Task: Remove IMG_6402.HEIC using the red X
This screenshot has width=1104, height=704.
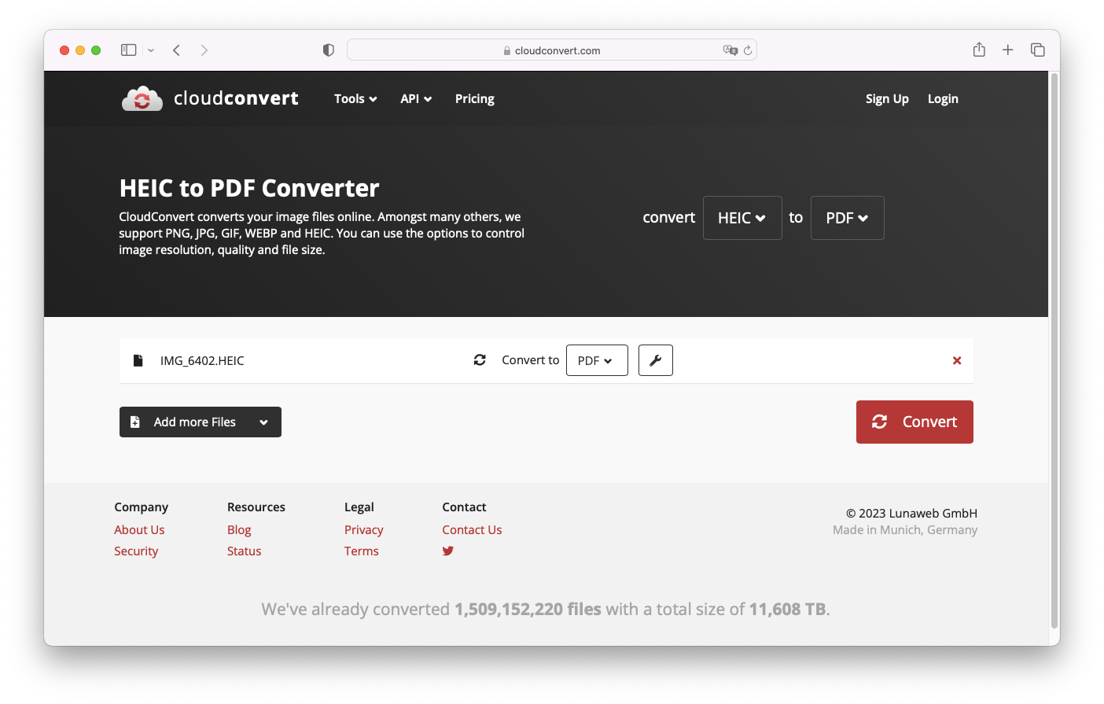Action: (x=957, y=359)
